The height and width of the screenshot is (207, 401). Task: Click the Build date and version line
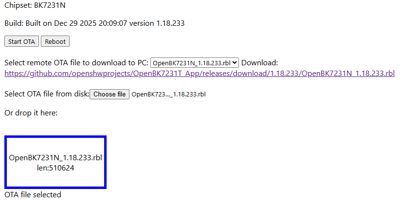94,23
